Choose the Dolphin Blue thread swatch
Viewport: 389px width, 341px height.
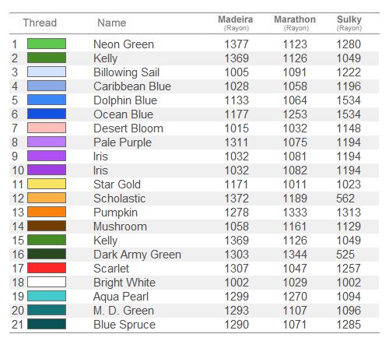(47, 100)
